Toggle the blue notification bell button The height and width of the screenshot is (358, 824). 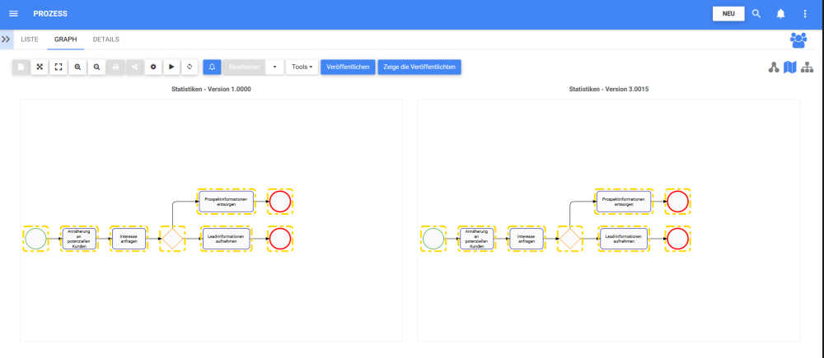tap(211, 67)
